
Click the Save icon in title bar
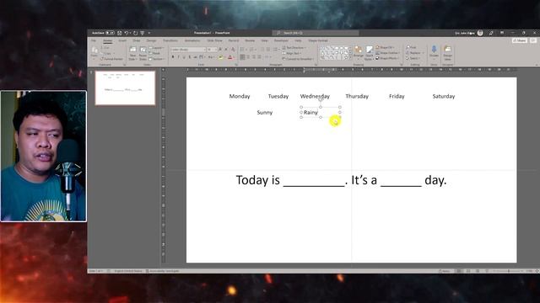tap(120, 33)
